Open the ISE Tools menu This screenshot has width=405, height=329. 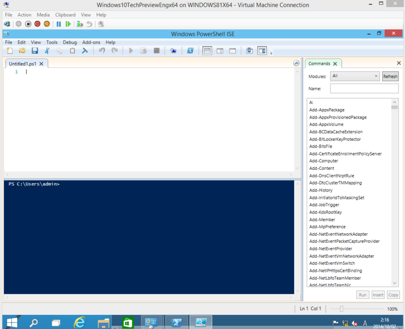click(x=52, y=42)
